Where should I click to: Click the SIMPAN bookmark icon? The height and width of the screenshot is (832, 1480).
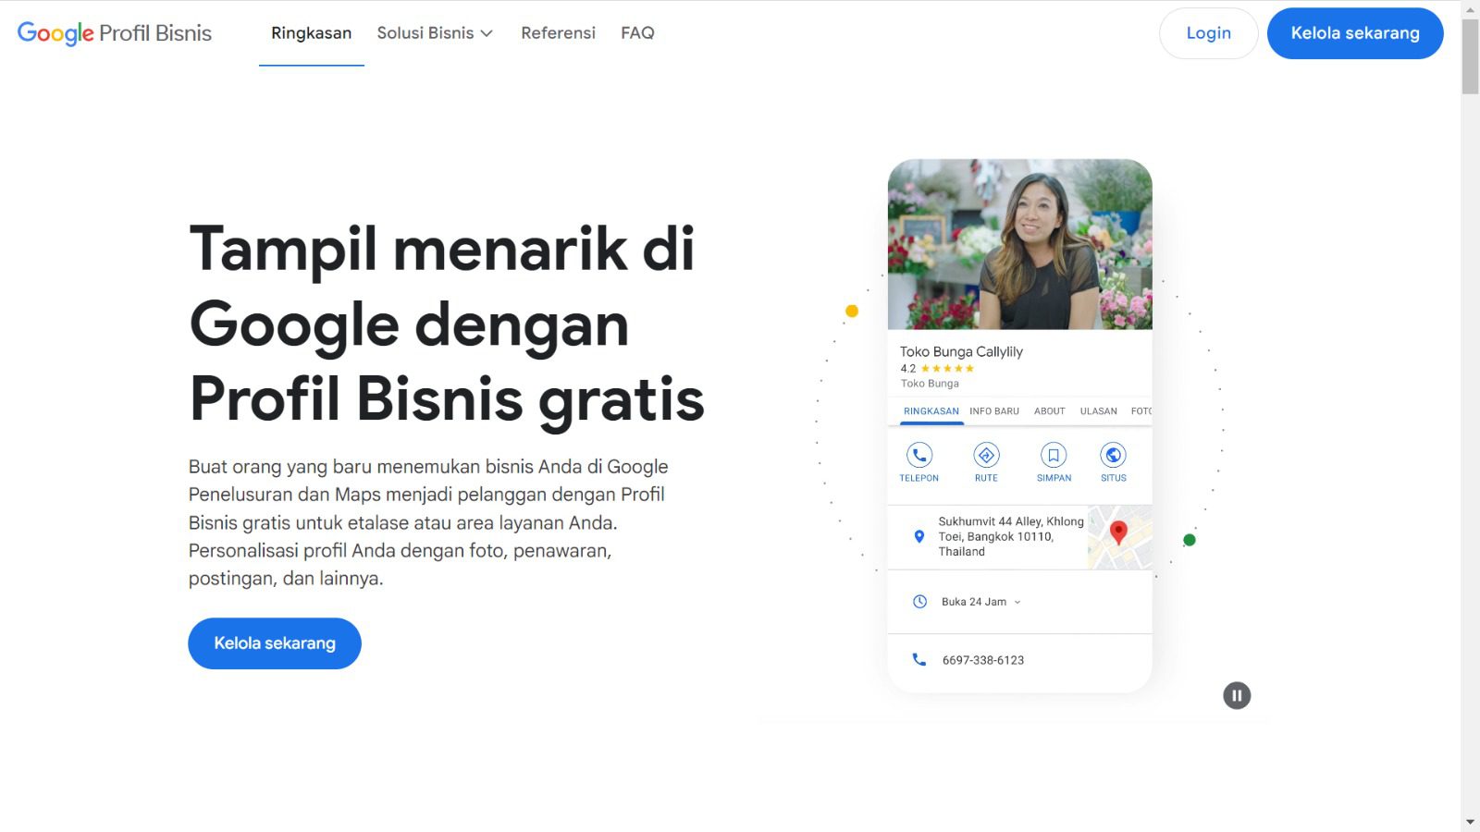pos(1054,455)
